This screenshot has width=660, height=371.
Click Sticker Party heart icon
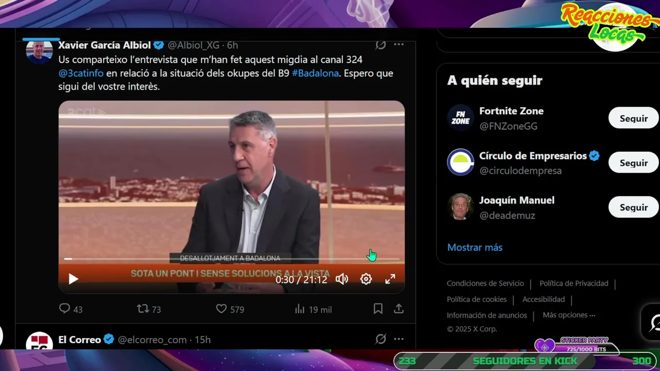pyautogui.click(x=544, y=346)
